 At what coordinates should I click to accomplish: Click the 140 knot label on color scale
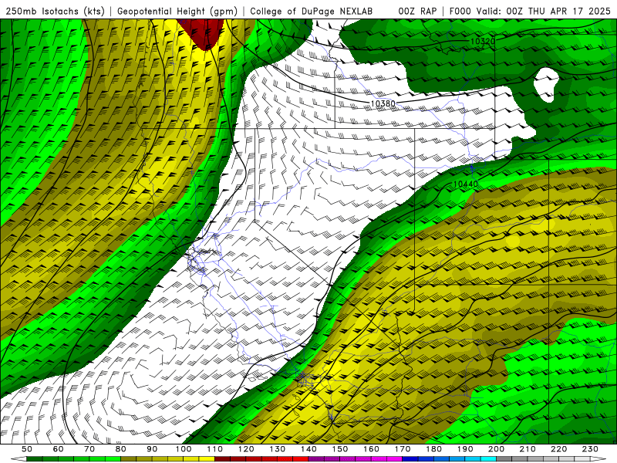point(308,449)
